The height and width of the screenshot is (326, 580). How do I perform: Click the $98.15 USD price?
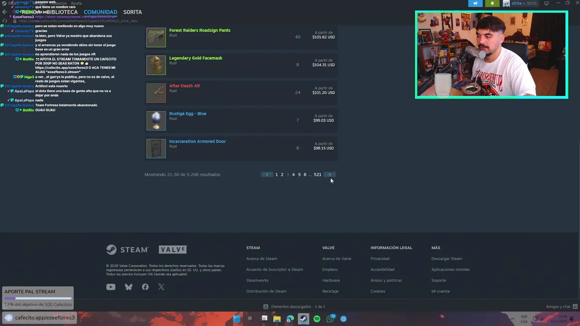[324, 148]
